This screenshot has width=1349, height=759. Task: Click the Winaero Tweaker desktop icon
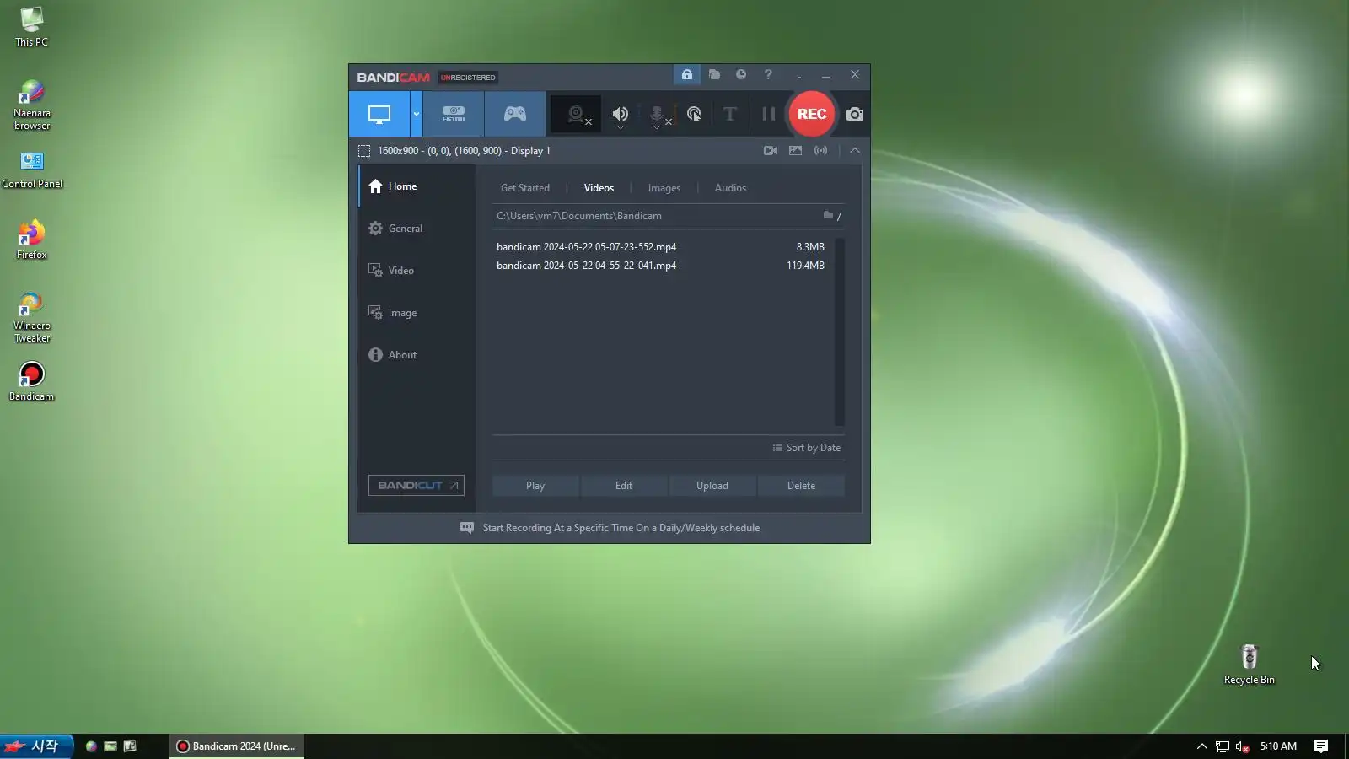32,317
